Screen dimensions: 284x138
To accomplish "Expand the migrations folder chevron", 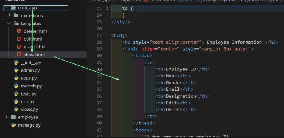I will point(9,15).
